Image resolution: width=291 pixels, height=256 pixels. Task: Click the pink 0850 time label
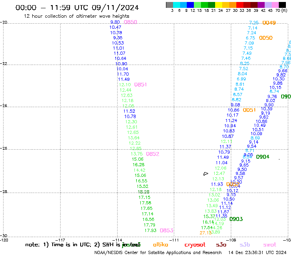pyautogui.click(x=131, y=22)
